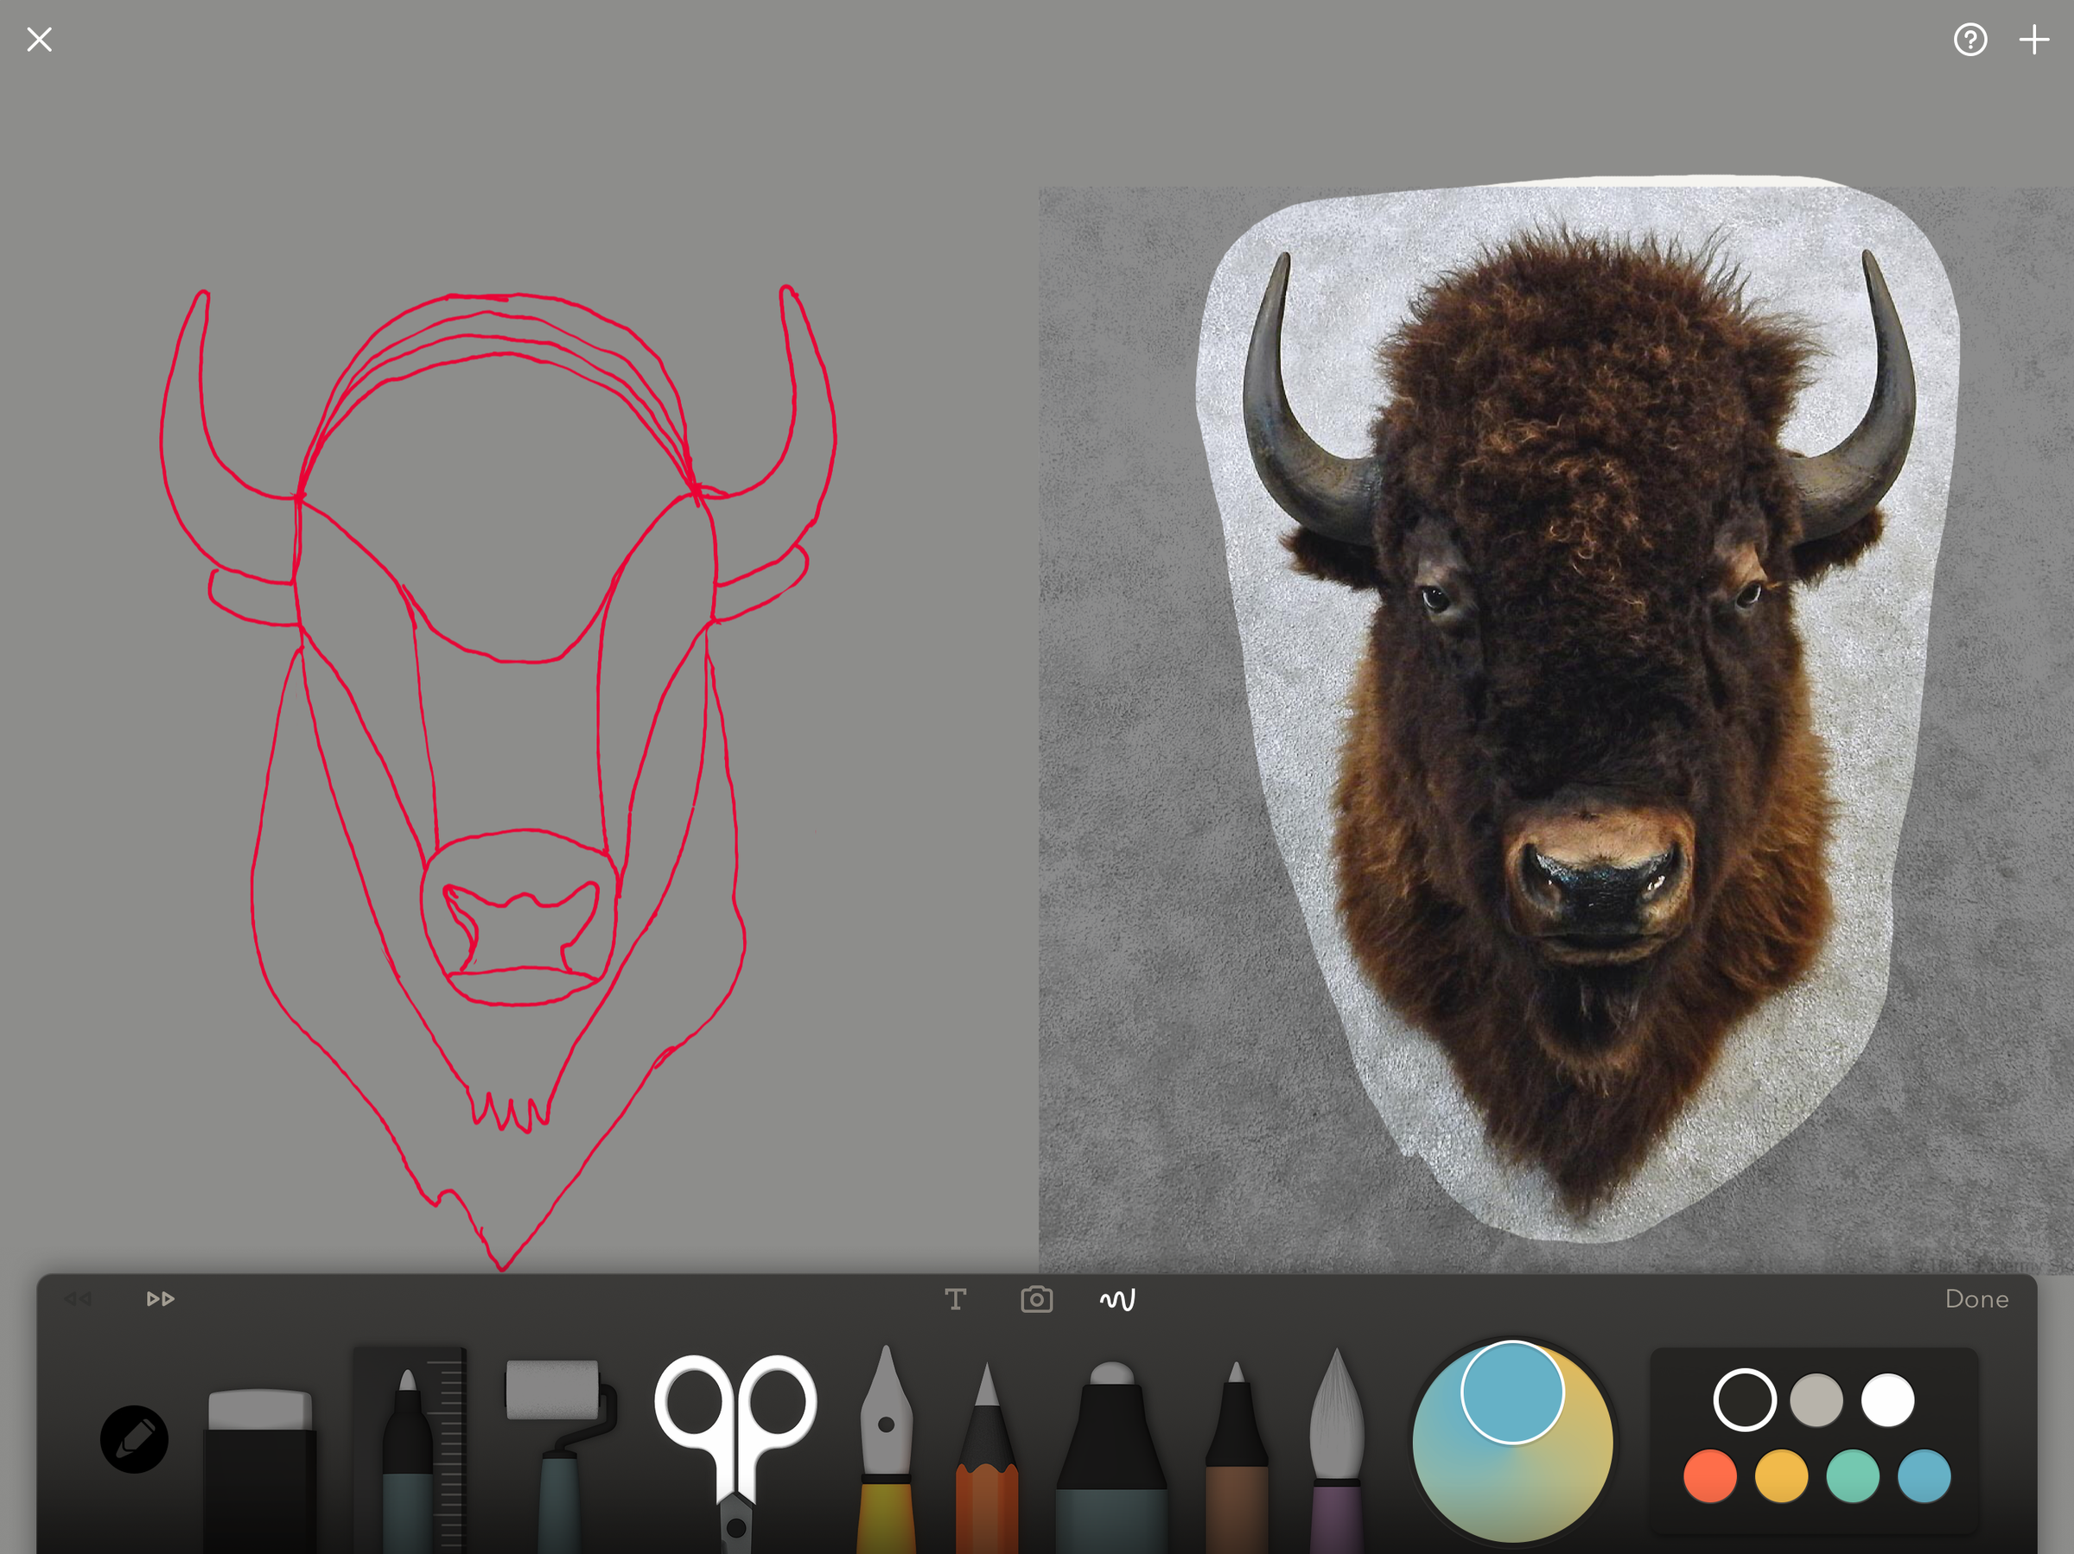Open the help question mark icon

coord(1971,40)
